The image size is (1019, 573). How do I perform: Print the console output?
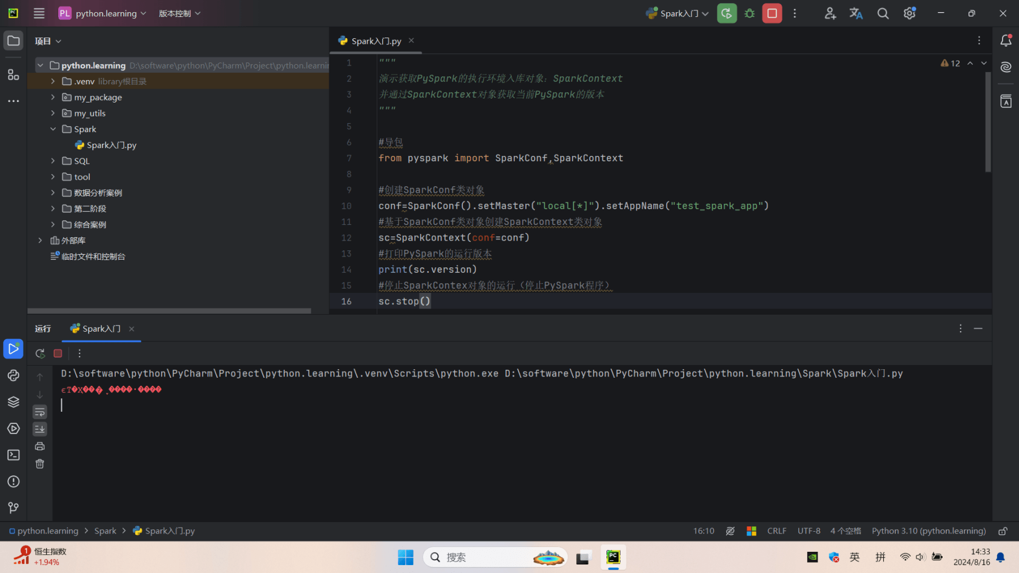(x=40, y=446)
